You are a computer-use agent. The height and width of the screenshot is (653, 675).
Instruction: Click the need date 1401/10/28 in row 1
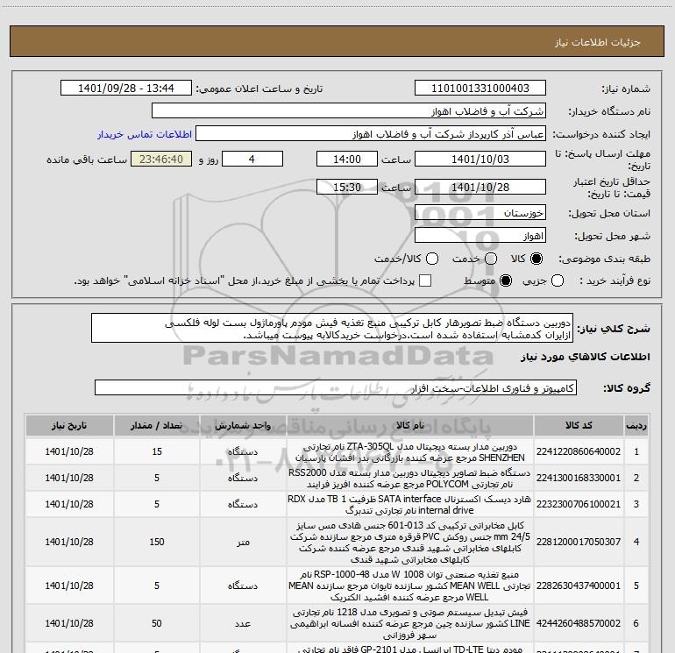point(69,451)
